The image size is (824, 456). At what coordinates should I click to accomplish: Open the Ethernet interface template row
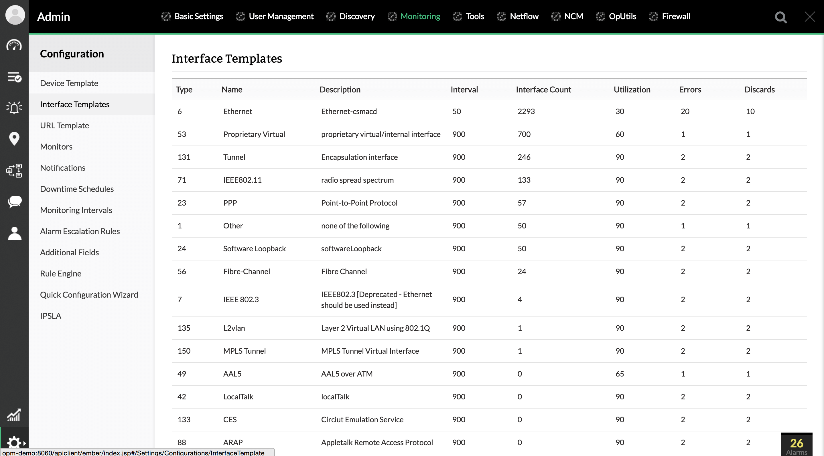[x=237, y=111]
